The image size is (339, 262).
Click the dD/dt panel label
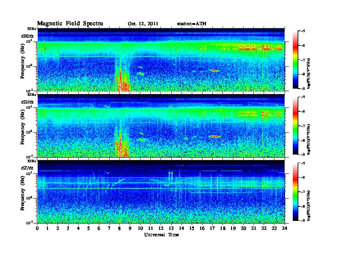click(27, 102)
